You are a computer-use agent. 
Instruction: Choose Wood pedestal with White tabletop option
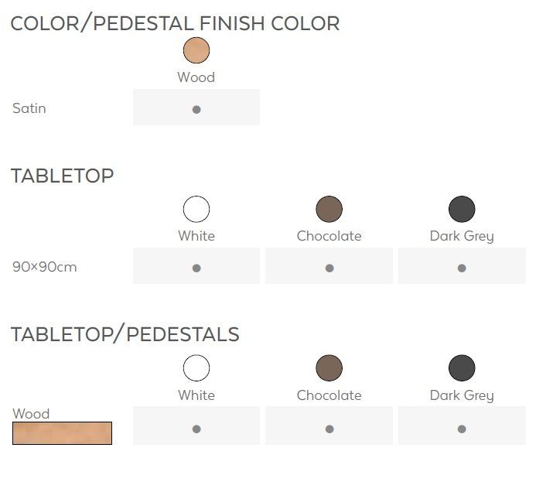196,429
